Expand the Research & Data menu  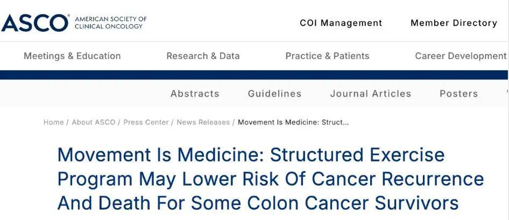tap(203, 56)
